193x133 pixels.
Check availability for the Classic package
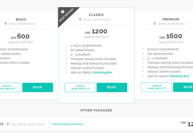click(80, 87)
